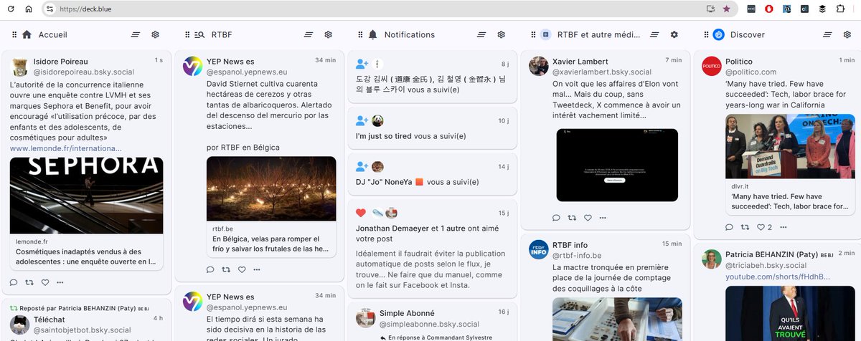Screen dimensions: 861x341
Task: Click the Notifications bell icon
Action: (372, 34)
